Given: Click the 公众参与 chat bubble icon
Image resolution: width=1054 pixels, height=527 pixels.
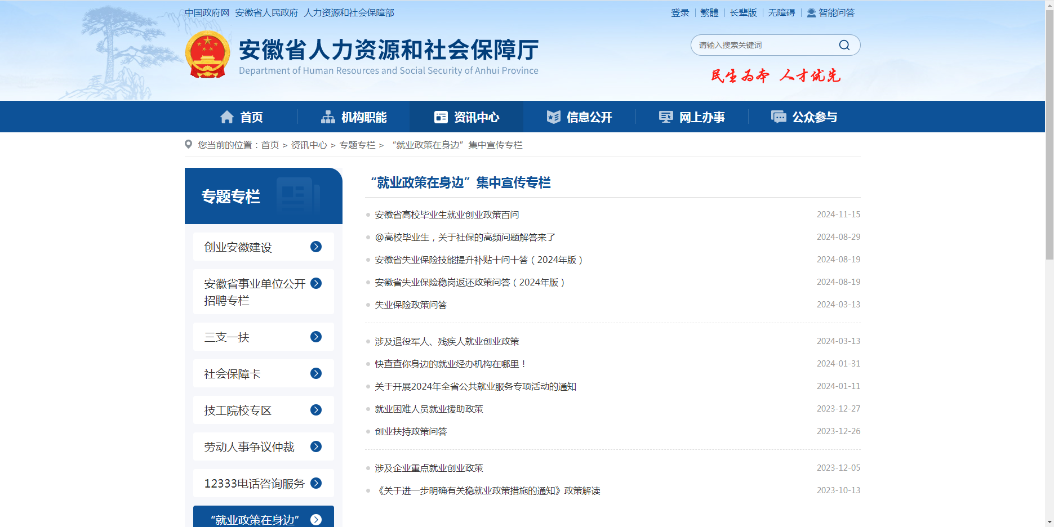Looking at the screenshot, I should coord(779,117).
